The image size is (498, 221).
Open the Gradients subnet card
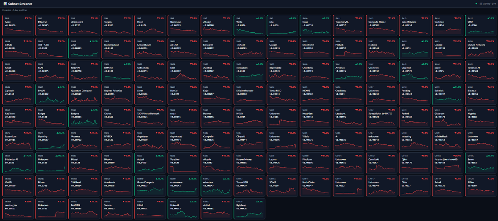pos(348,95)
